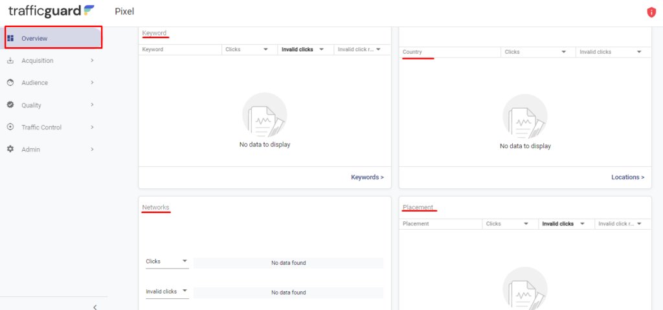The width and height of the screenshot is (663, 310).
Task: Click the Admin gear icon
Action: click(x=10, y=149)
